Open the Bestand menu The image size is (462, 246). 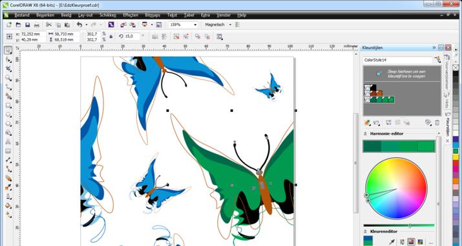22,15
